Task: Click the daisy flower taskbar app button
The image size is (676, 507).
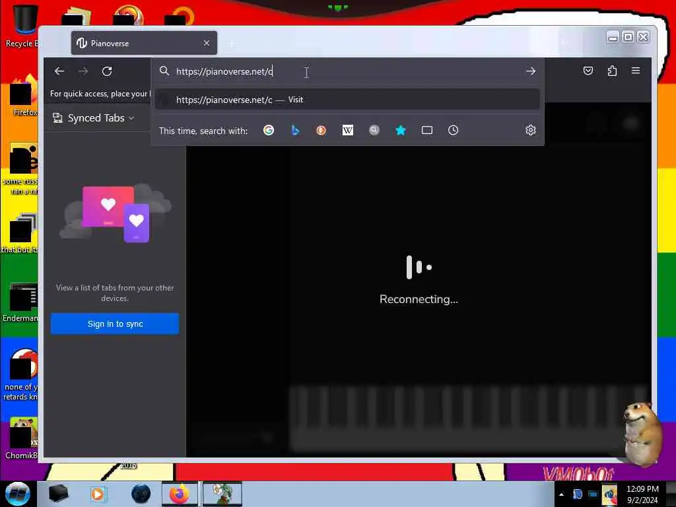Action: [x=222, y=494]
